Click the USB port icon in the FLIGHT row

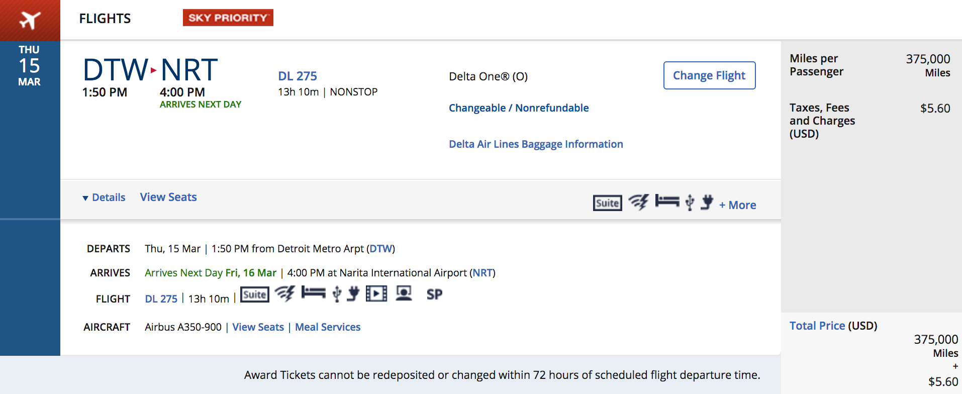click(x=337, y=293)
